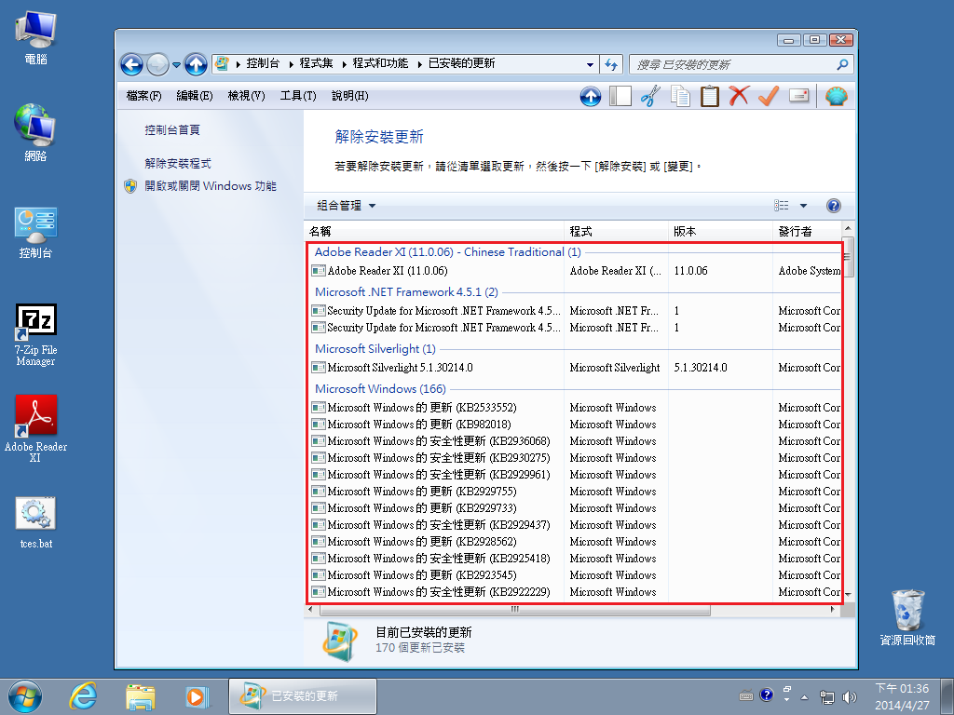Sort by the 發行者 column header
954x715 pixels.
(x=808, y=231)
